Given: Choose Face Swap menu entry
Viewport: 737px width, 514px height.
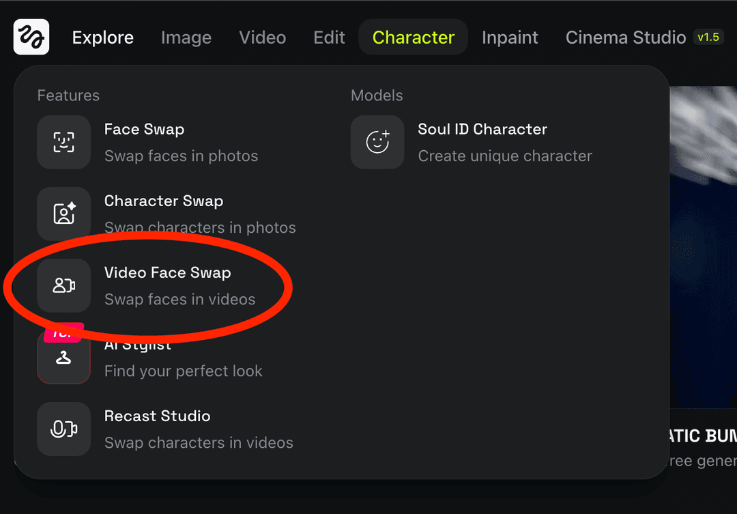Looking at the screenshot, I should coord(144,130).
